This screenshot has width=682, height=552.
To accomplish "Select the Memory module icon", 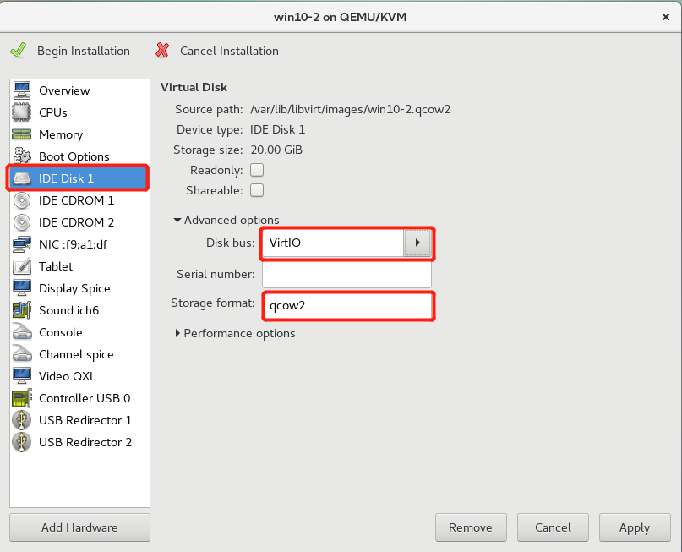I will click(22, 134).
